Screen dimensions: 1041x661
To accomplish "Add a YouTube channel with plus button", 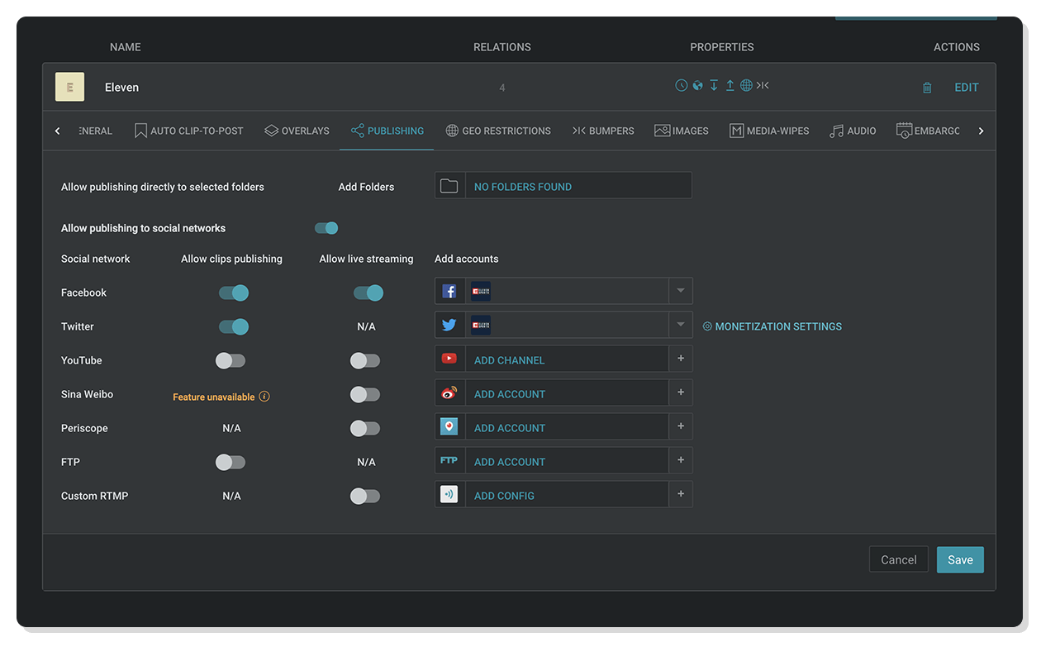I will [681, 359].
